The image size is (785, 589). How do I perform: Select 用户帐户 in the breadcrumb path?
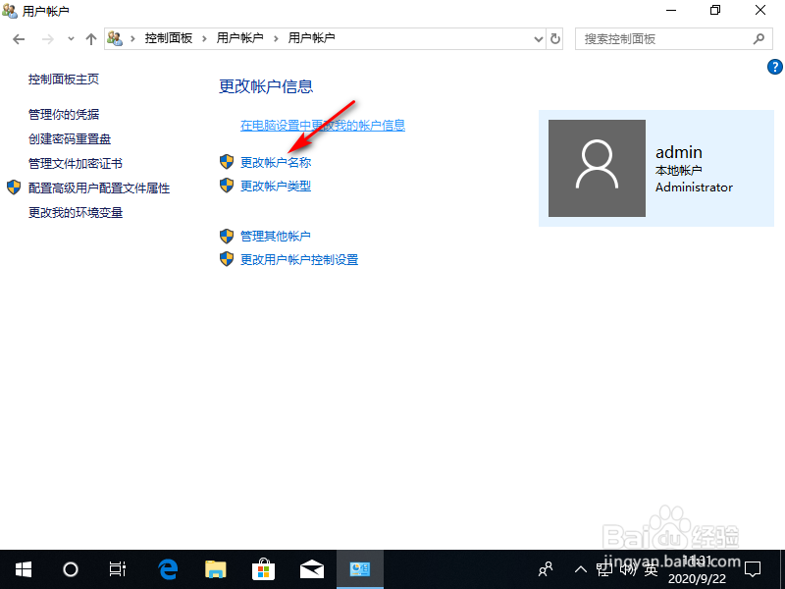[x=241, y=39]
